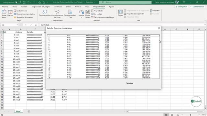
Task: Select listbox row a-a25
Action: tap(103, 78)
